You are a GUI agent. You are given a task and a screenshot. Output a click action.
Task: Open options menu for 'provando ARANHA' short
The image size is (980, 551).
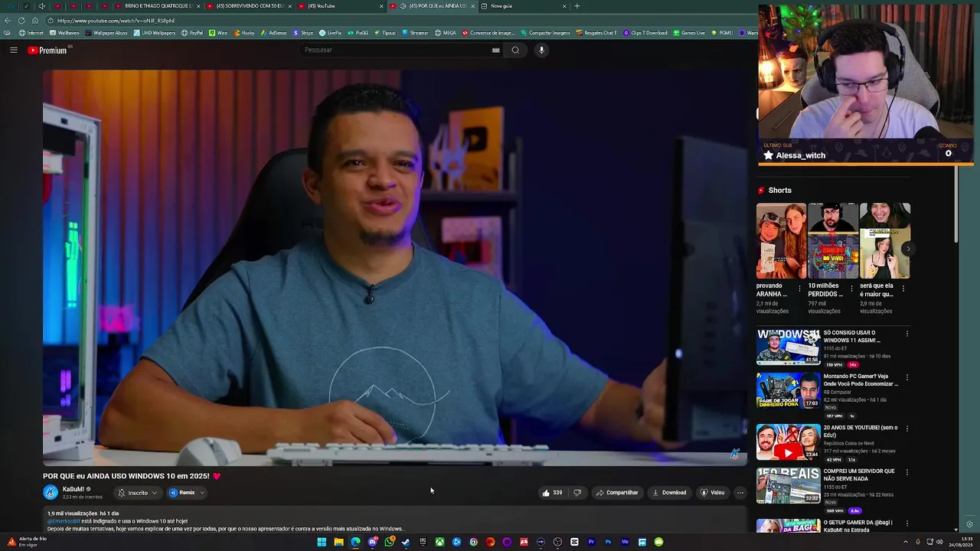click(x=799, y=289)
